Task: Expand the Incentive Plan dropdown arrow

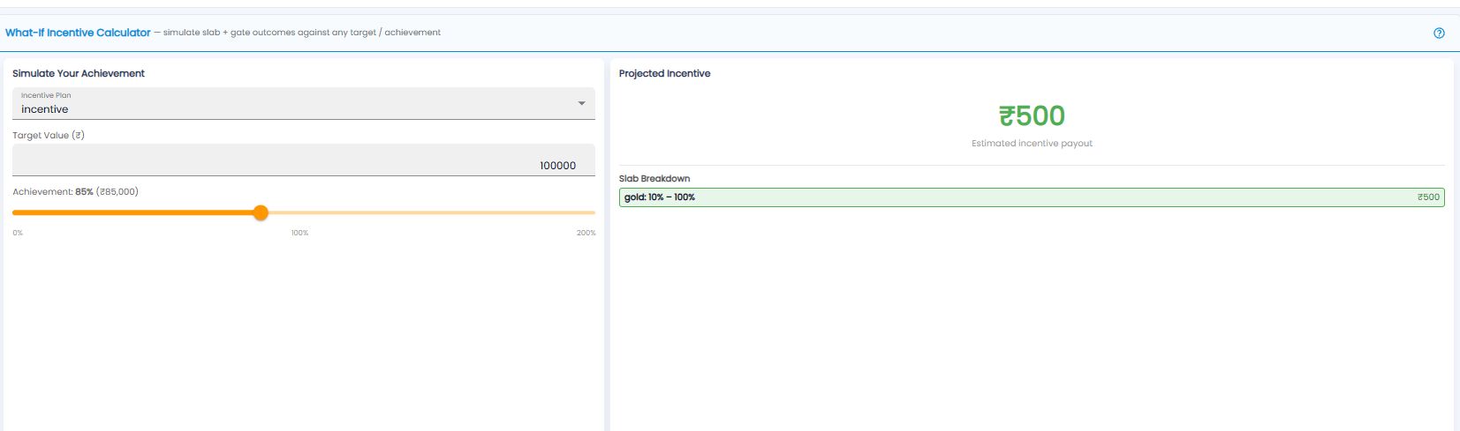Action: pyautogui.click(x=581, y=103)
